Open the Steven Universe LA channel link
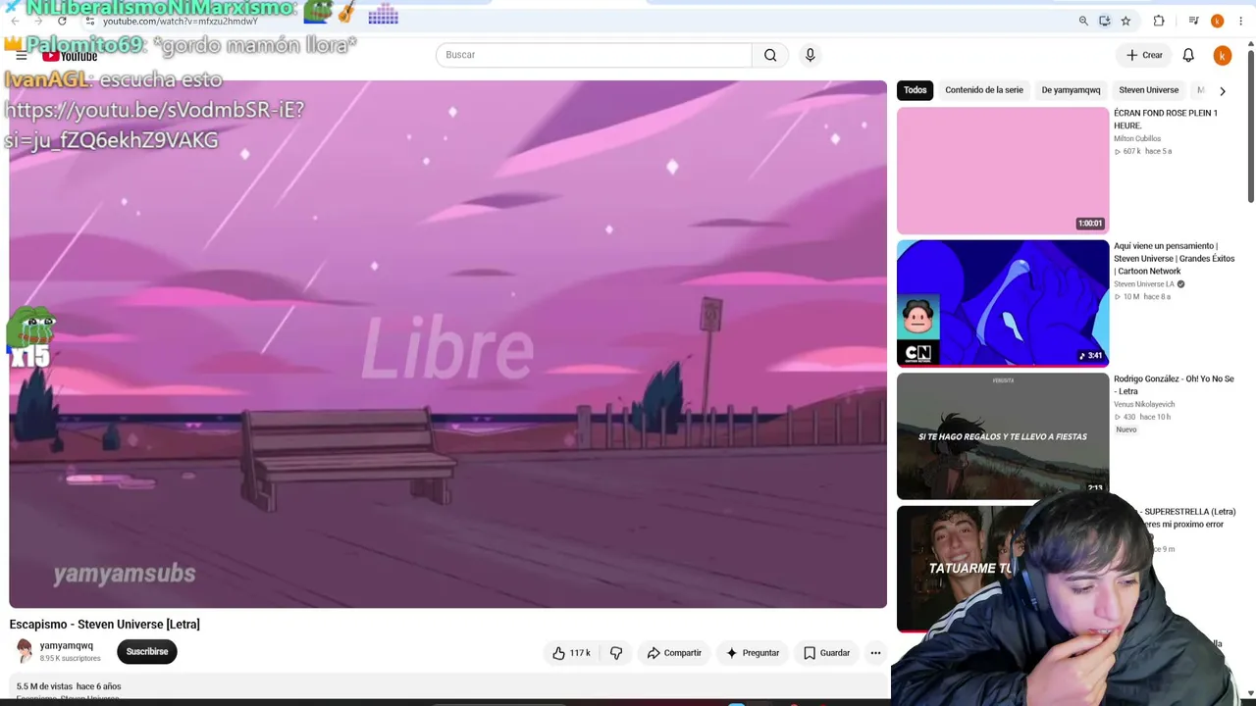 [x=1144, y=284]
